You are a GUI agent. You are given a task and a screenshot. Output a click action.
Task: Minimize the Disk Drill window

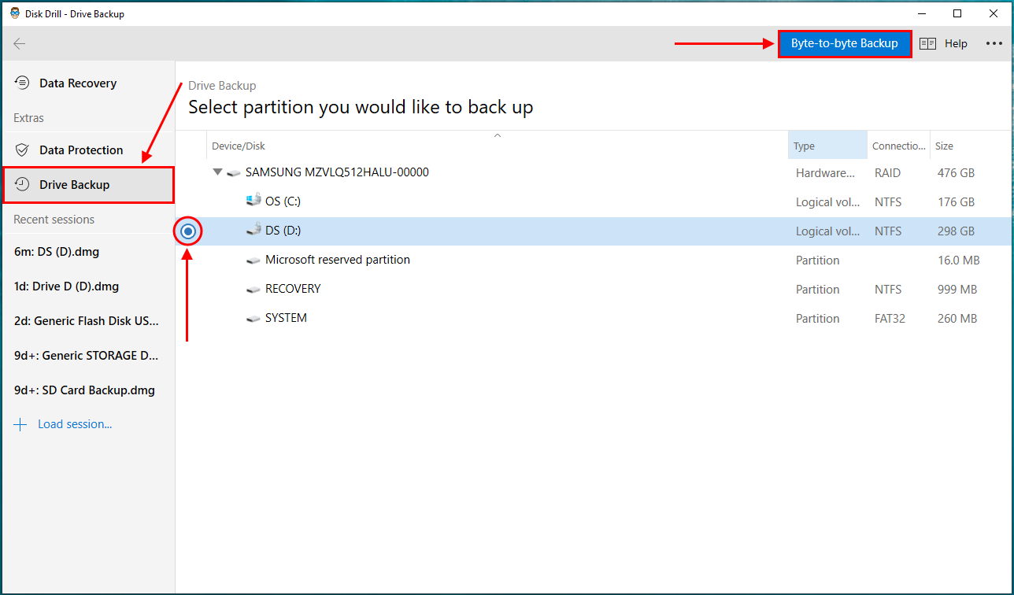(922, 13)
